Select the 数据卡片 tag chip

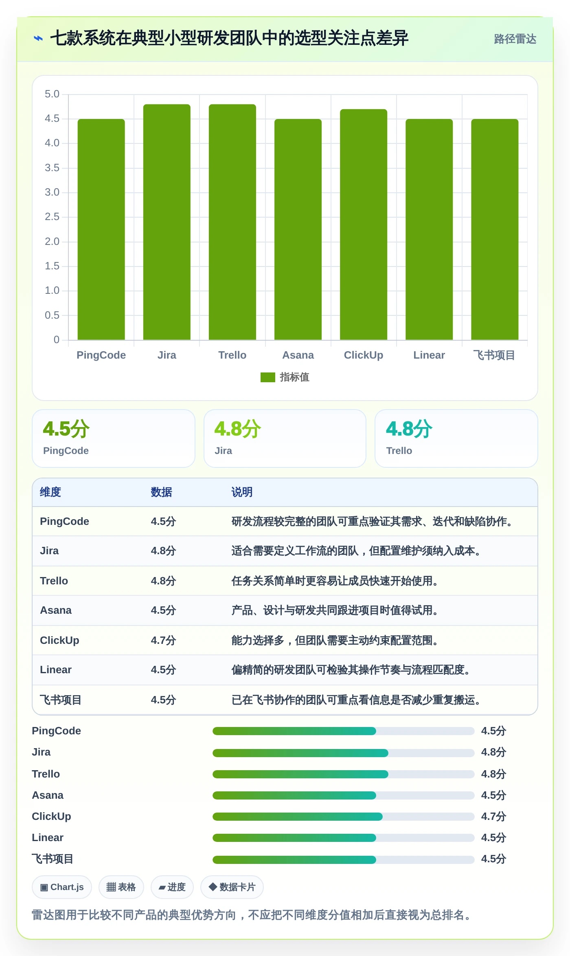[x=232, y=887]
